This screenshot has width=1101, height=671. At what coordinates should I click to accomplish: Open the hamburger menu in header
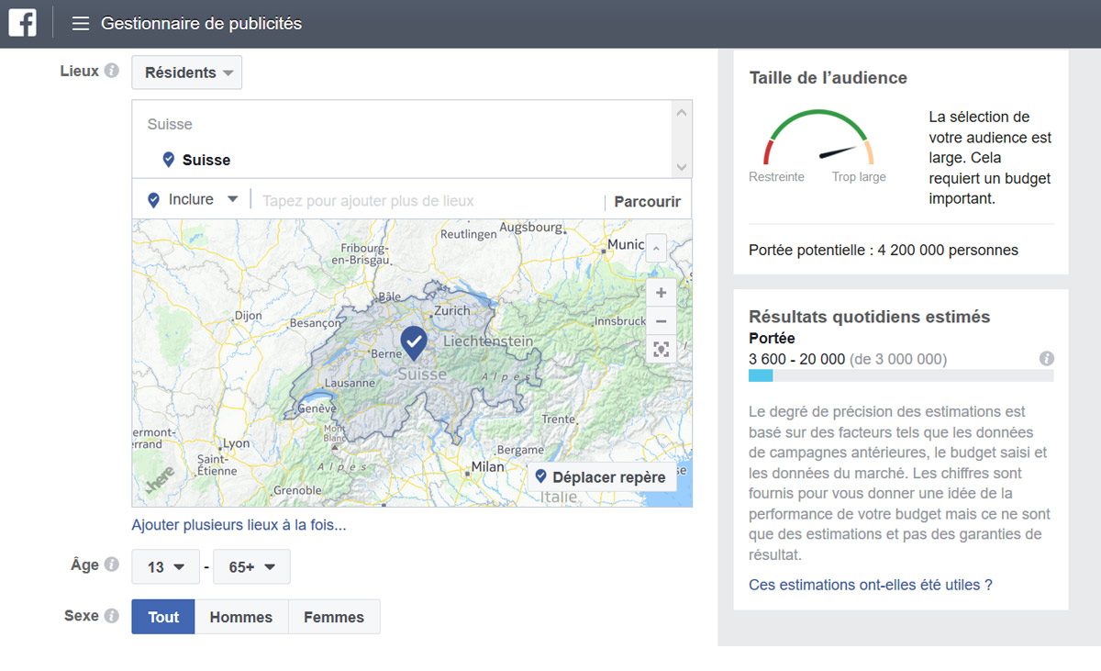point(81,24)
